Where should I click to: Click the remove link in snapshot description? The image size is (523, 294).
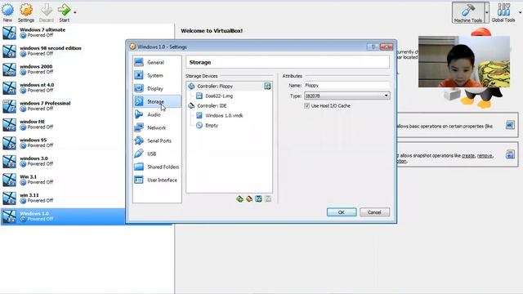(x=485, y=156)
